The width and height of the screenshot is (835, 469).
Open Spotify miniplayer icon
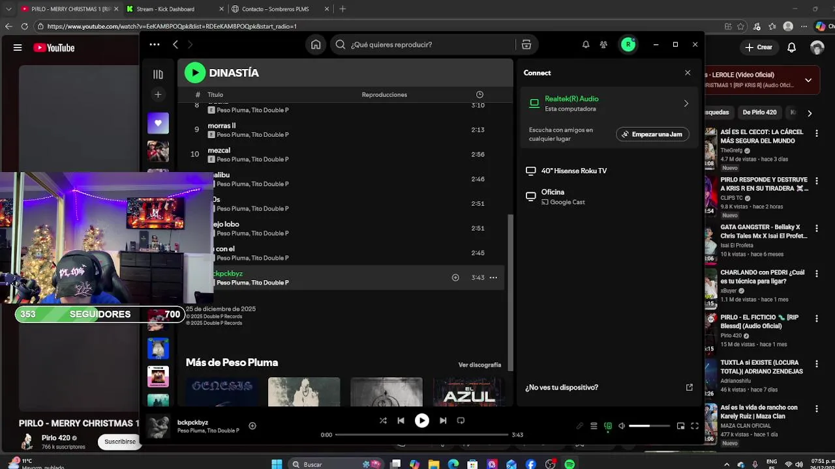[x=680, y=426]
